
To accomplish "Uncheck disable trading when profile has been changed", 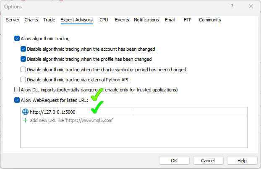I will (23, 59).
